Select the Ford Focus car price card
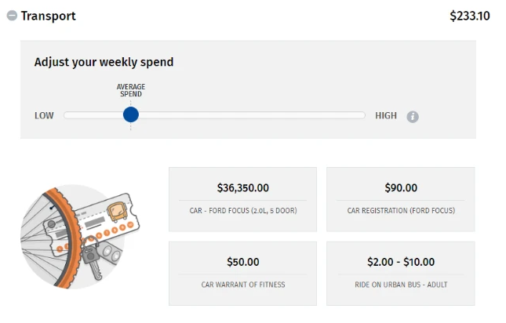This screenshot has height=323, width=506. (242, 199)
